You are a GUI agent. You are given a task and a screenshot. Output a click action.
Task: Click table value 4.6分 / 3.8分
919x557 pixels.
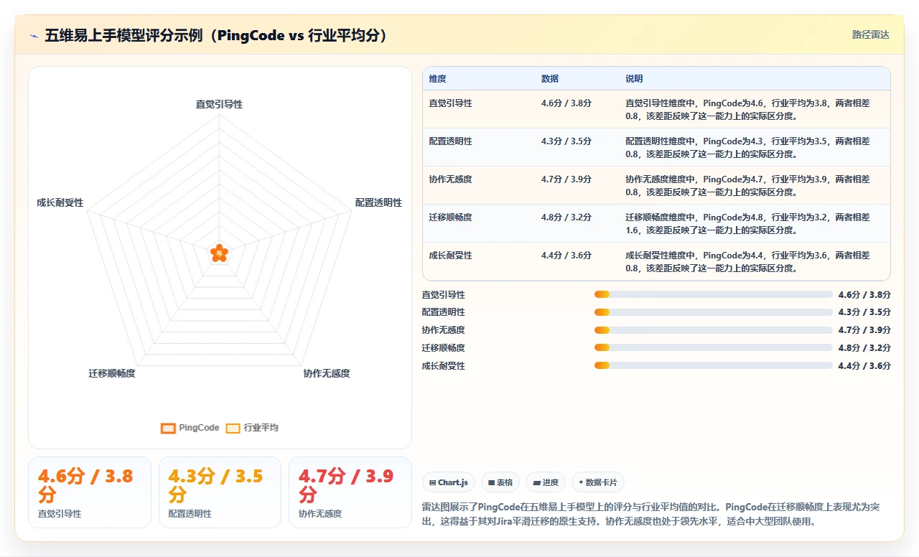click(x=566, y=103)
